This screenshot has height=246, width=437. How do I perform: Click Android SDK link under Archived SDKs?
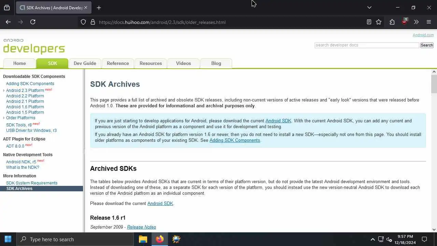[160, 204]
